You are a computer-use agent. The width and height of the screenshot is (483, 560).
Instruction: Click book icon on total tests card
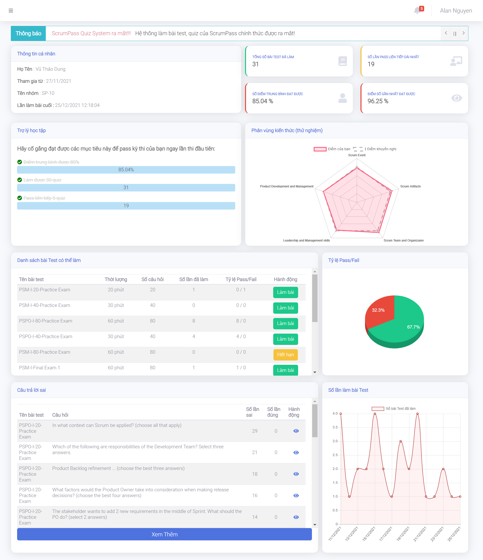point(342,61)
